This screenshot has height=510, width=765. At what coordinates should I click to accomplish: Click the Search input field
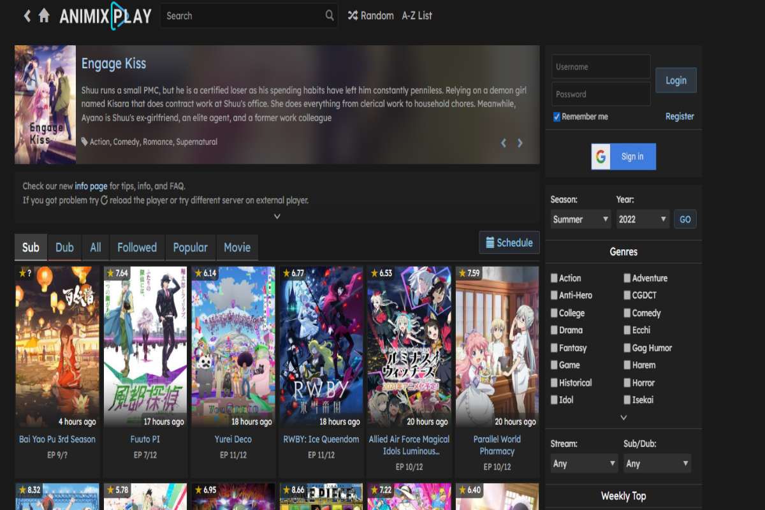click(249, 15)
